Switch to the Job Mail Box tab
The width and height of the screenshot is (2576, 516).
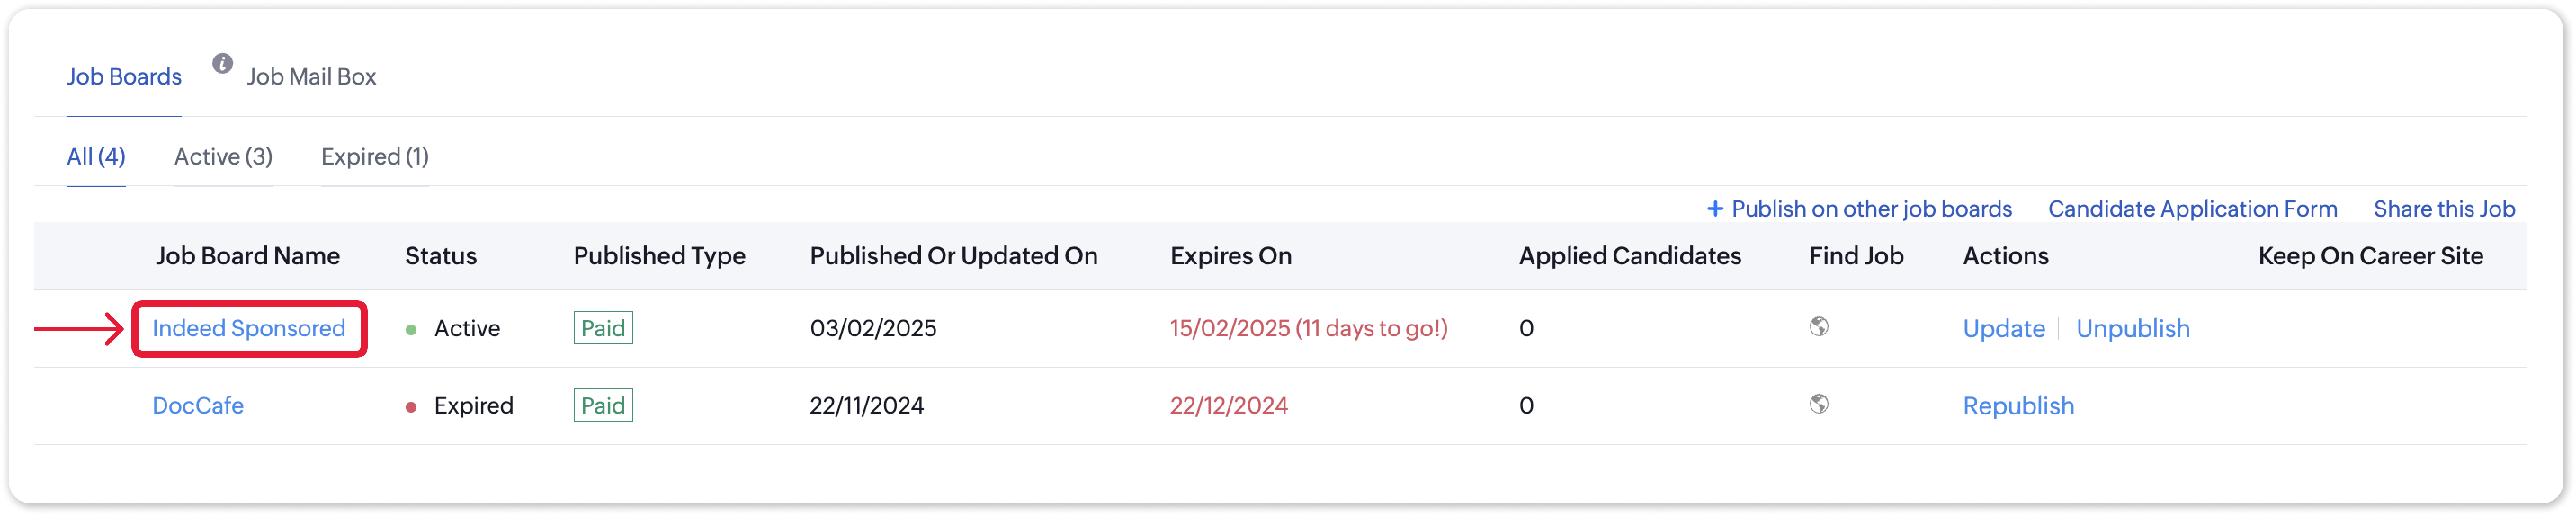click(x=311, y=77)
